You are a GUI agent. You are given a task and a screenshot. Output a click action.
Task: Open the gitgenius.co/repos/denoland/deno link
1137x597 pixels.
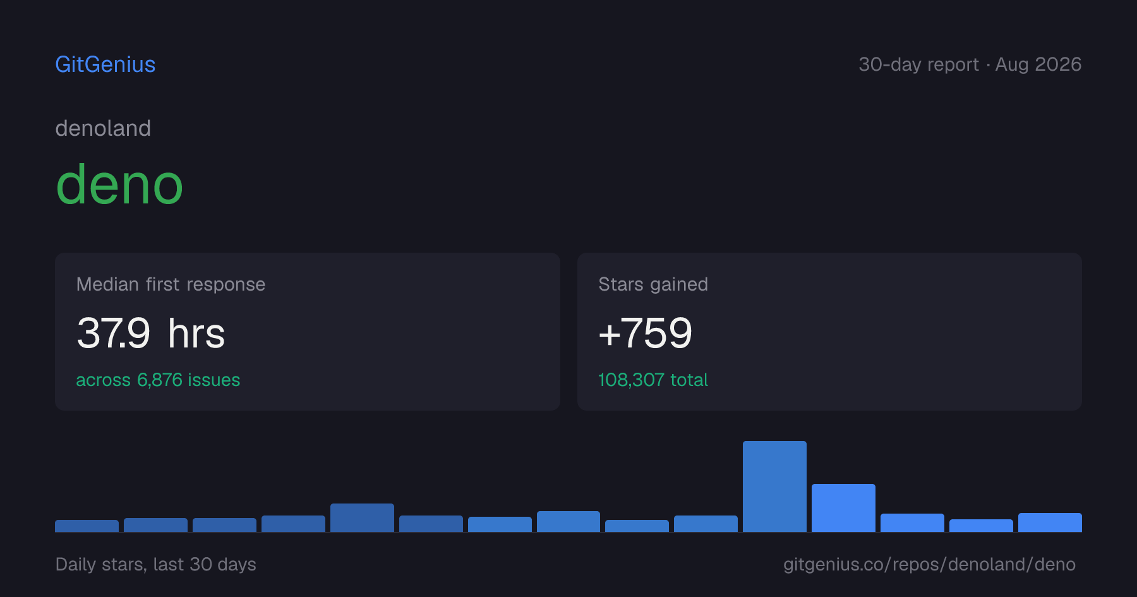929,564
